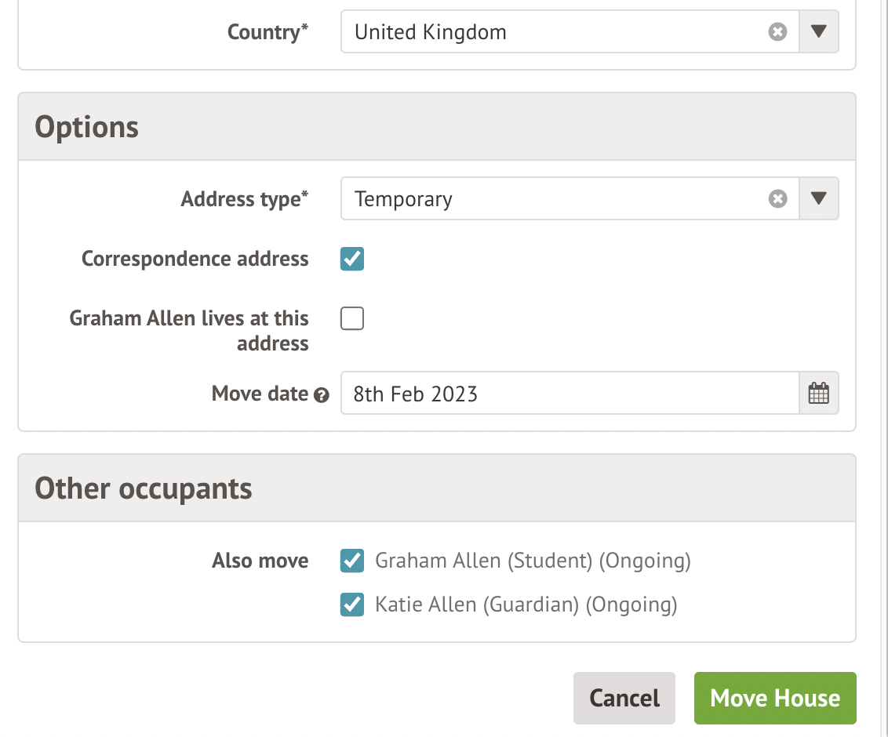The height and width of the screenshot is (737, 888).
Task: Open the Country dropdown arrow
Action: pyautogui.click(x=818, y=32)
